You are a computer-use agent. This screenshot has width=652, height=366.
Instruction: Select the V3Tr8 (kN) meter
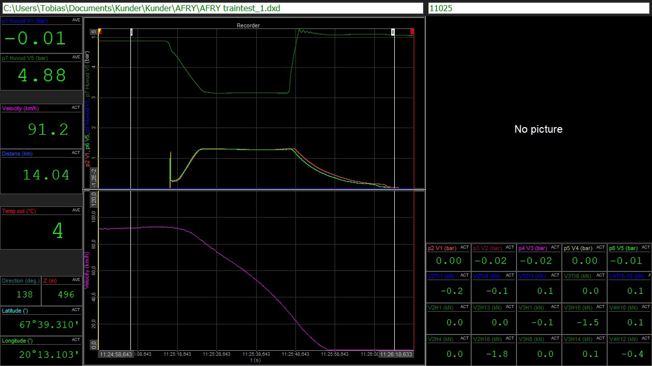pyautogui.click(x=584, y=287)
